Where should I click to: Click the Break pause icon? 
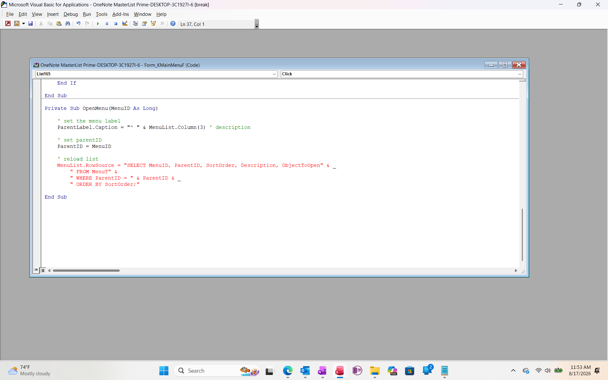click(x=107, y=23)
